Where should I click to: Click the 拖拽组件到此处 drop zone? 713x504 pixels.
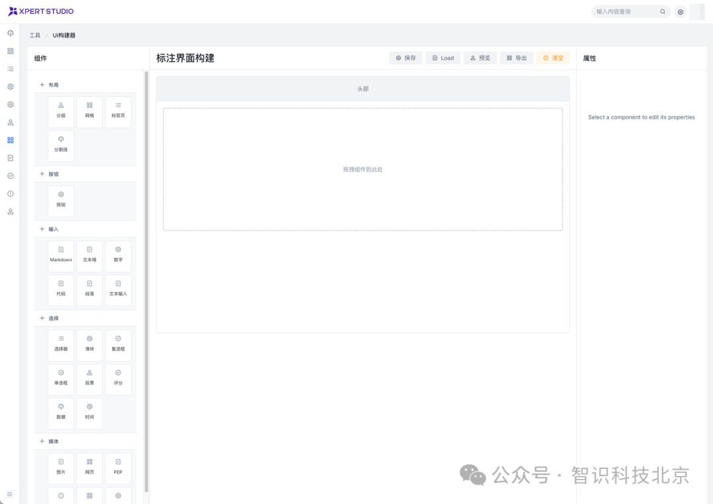[x=363, y=169]
